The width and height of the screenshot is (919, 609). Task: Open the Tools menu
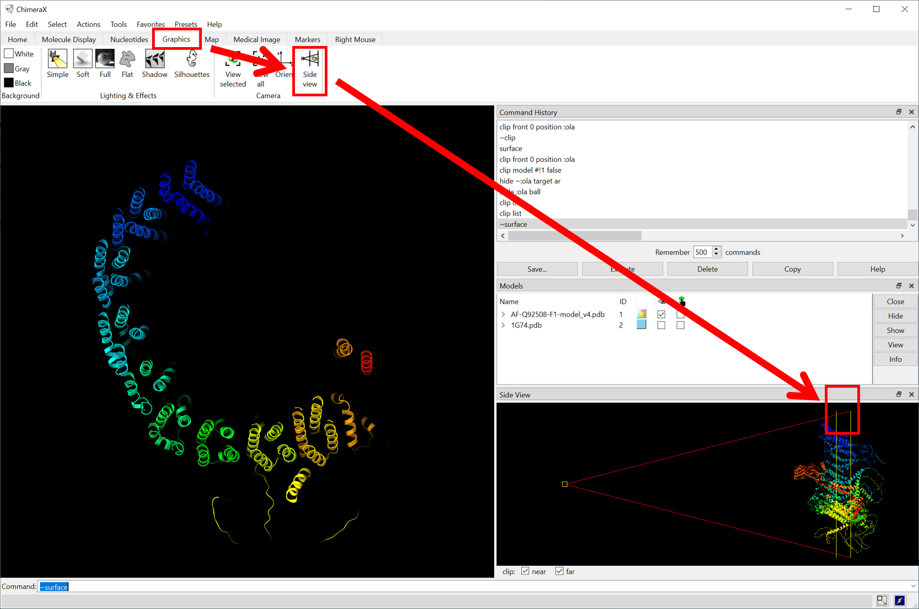pyautogui.click(x=118, y=24)
